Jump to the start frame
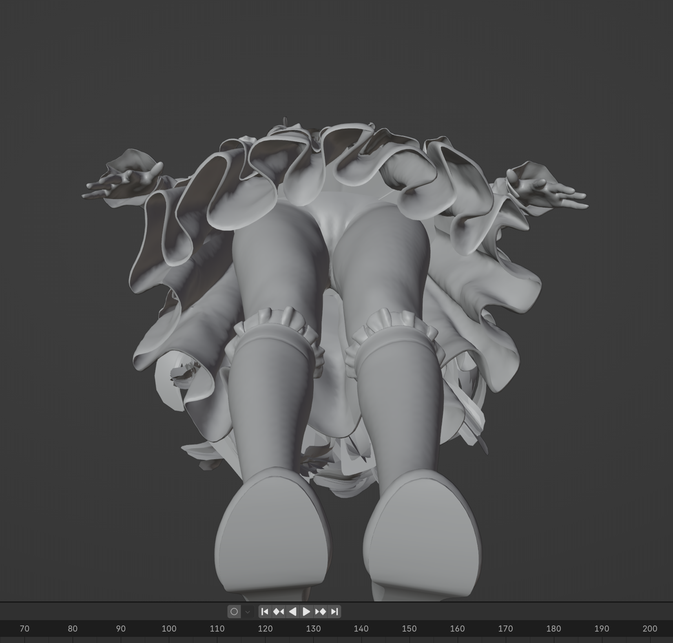The height and width of the screenshot is (643, 673). (265, 612)
